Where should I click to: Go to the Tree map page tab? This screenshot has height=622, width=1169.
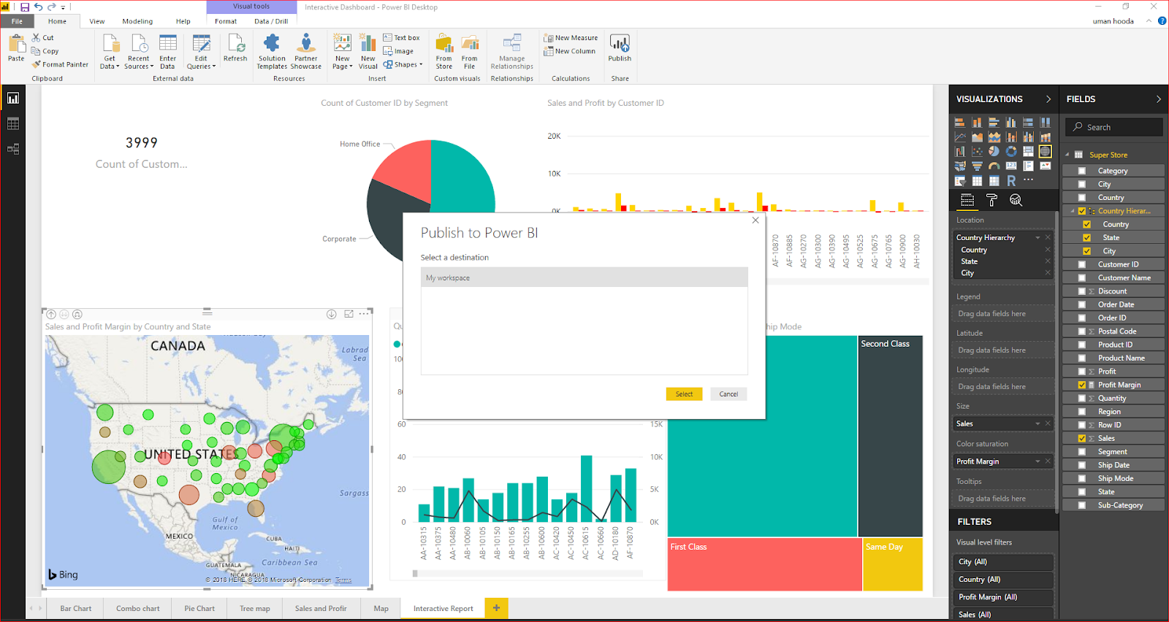point(255,608)
